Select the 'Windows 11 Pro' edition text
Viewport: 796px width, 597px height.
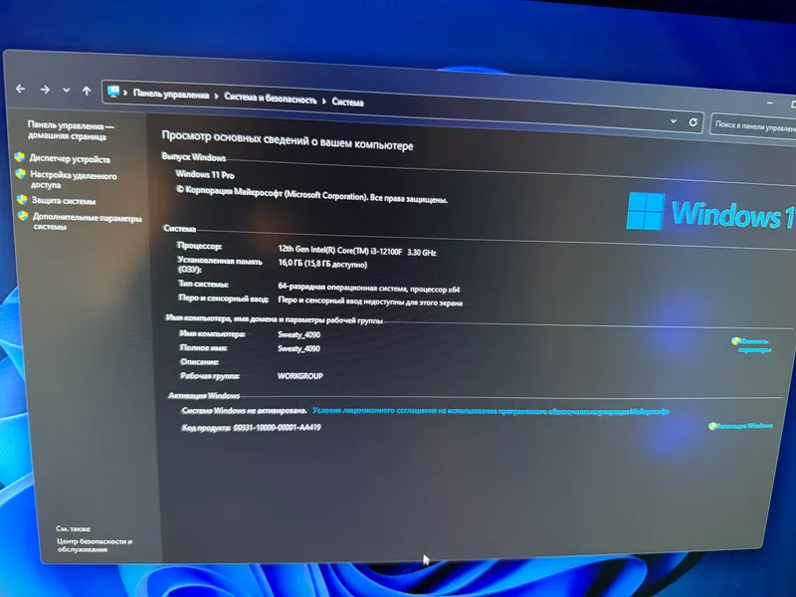pos(205,174)
